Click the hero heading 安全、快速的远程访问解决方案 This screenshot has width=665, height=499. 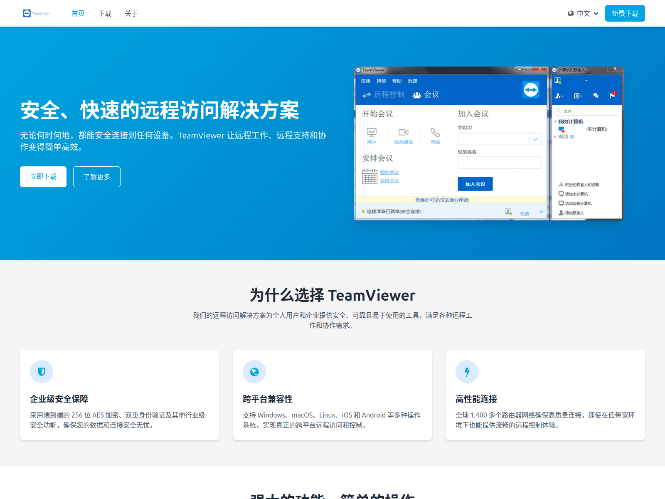pos(160,110)
